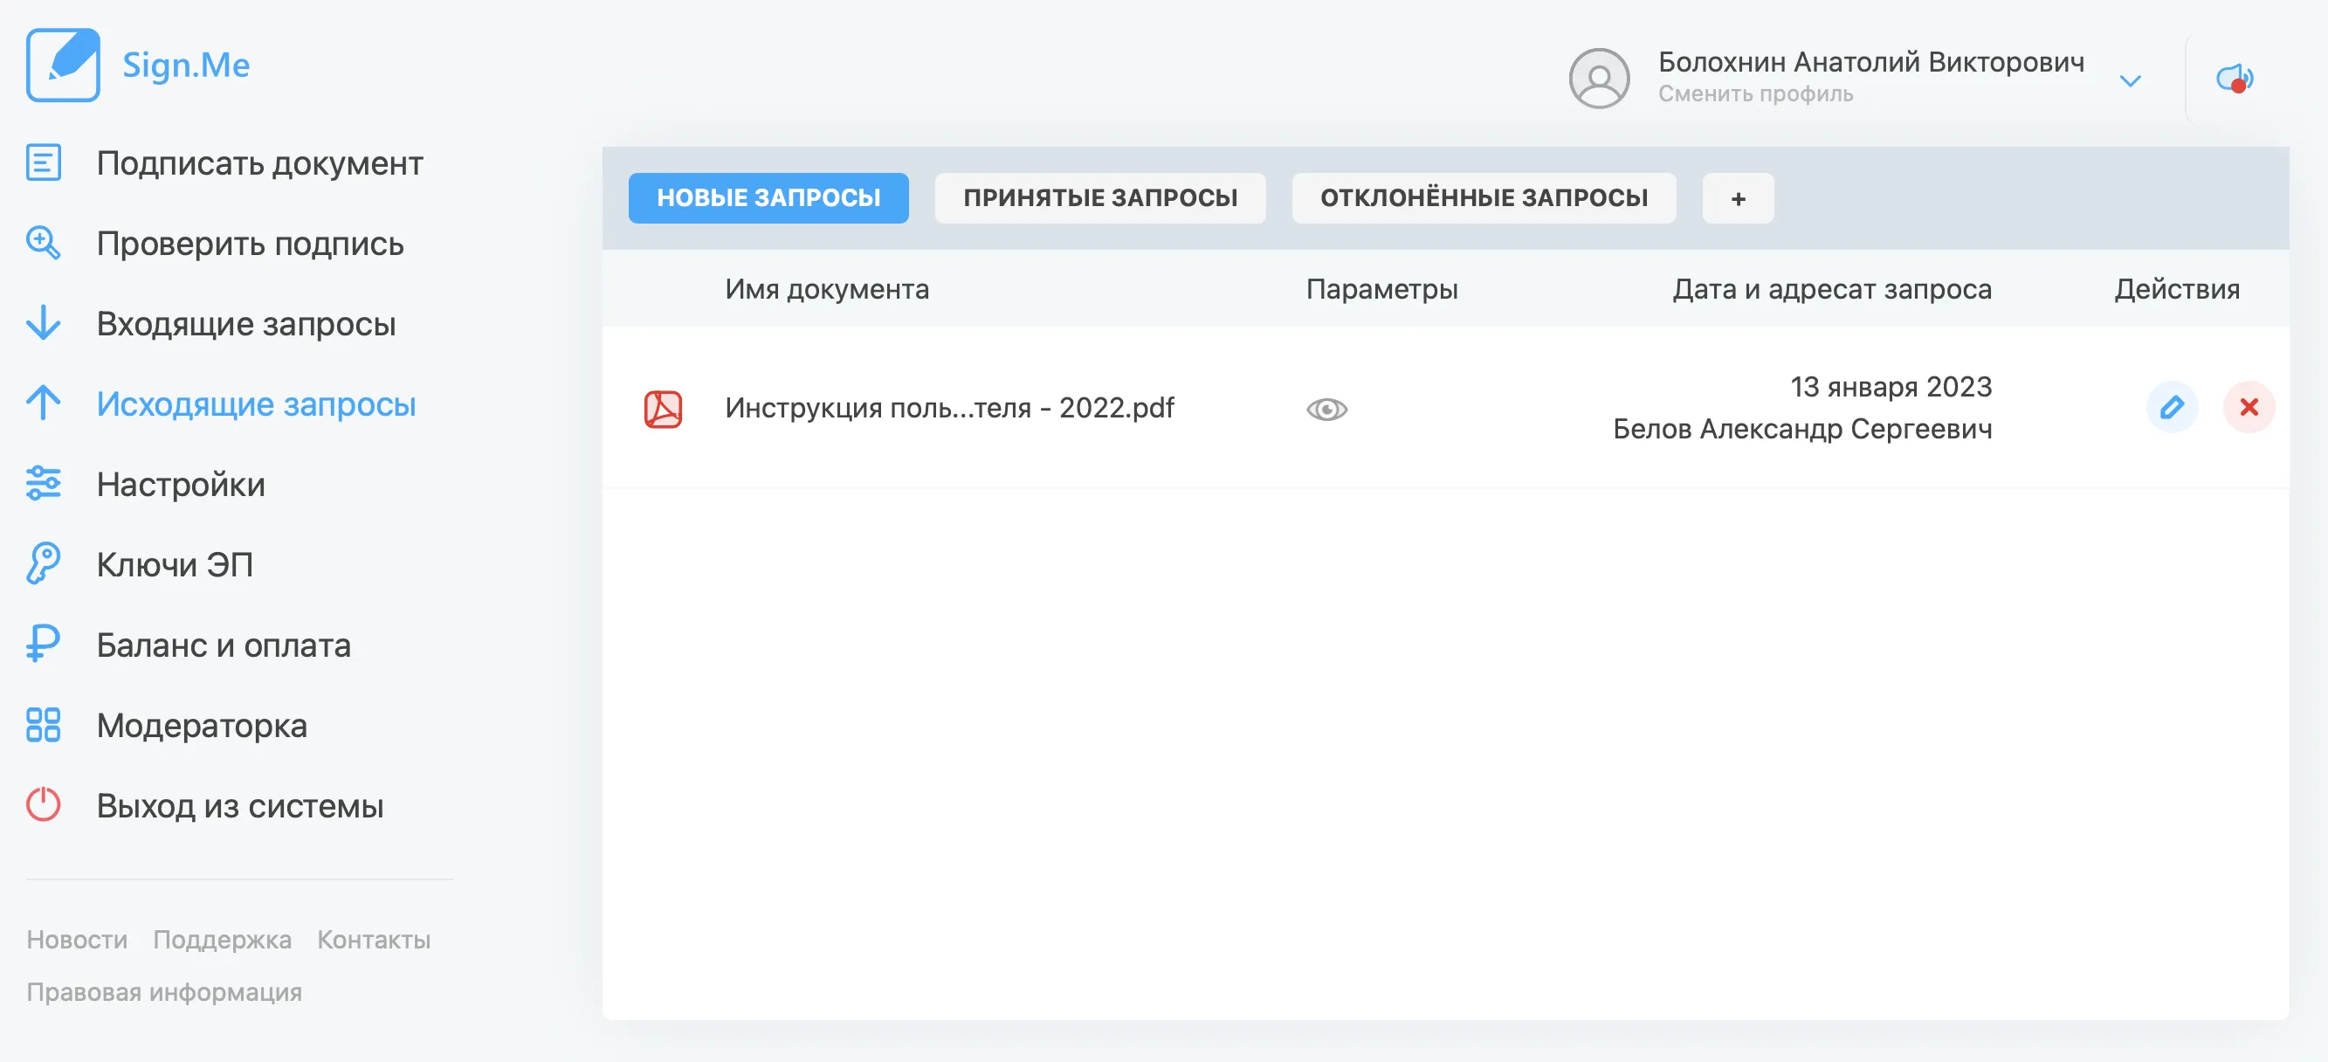This screenshot has height=1062, width=2328.
Task: Open the Поддержка link
Action: (x=223, y=940)
